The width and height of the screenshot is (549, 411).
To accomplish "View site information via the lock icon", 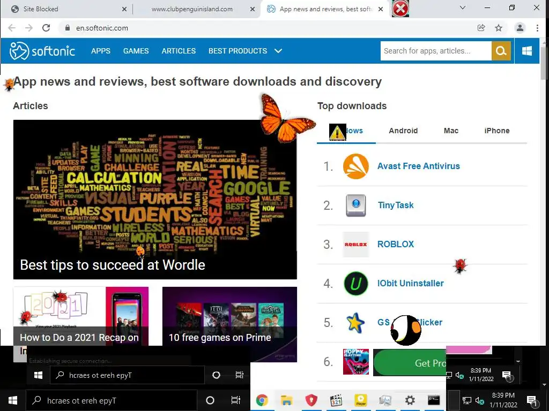I will click(x=68, y=28).
